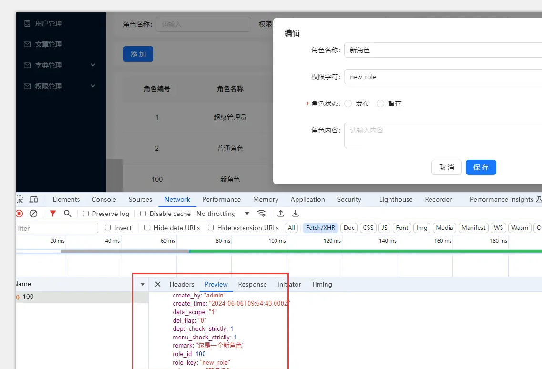Switch to the Memory tab
This screenshot has width=542, height=369.
click(266, 200)
